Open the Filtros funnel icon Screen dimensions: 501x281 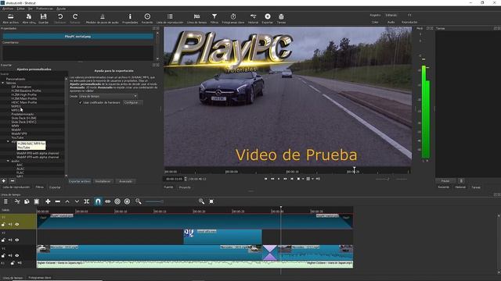[214, 16]
